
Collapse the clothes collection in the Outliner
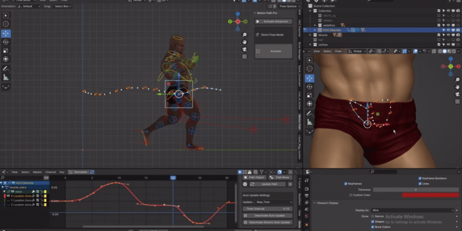click(x=310, y=45)
